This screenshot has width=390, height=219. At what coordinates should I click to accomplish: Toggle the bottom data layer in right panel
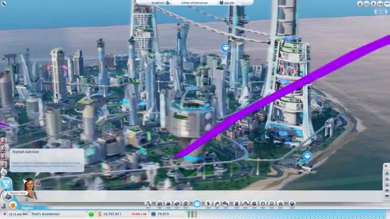tap(387, 196)
